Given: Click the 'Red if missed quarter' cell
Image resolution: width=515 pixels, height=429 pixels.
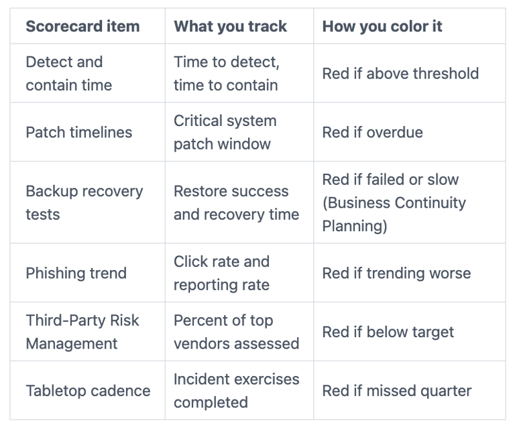Looking at the screenshot, I should [396, 391].
